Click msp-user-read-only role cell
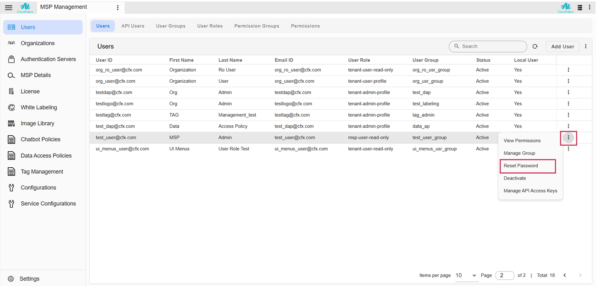Viewport: 596px width, 286px height. tap(368, 138)
